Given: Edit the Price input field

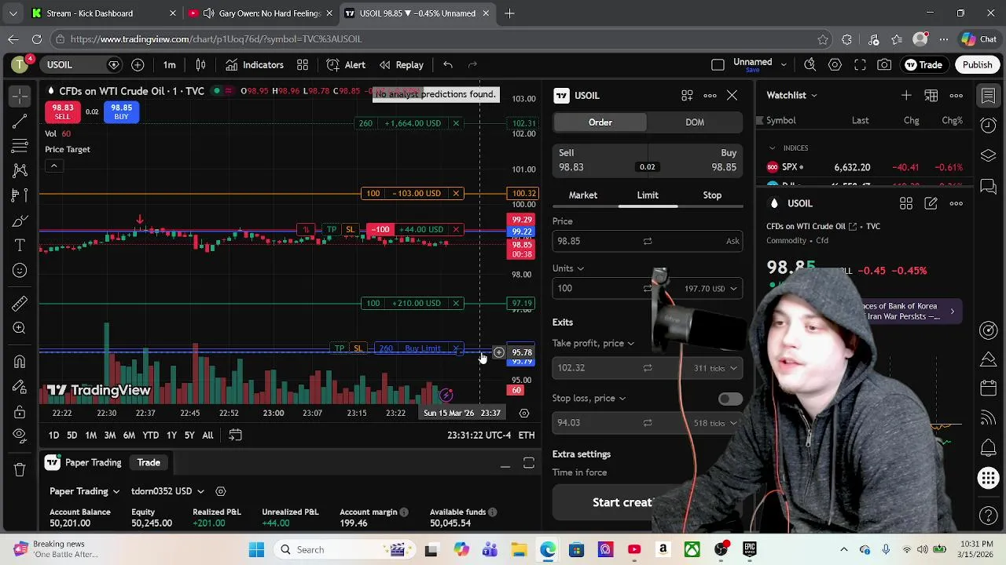Looking at the screenshot, I should coord(648,242).
